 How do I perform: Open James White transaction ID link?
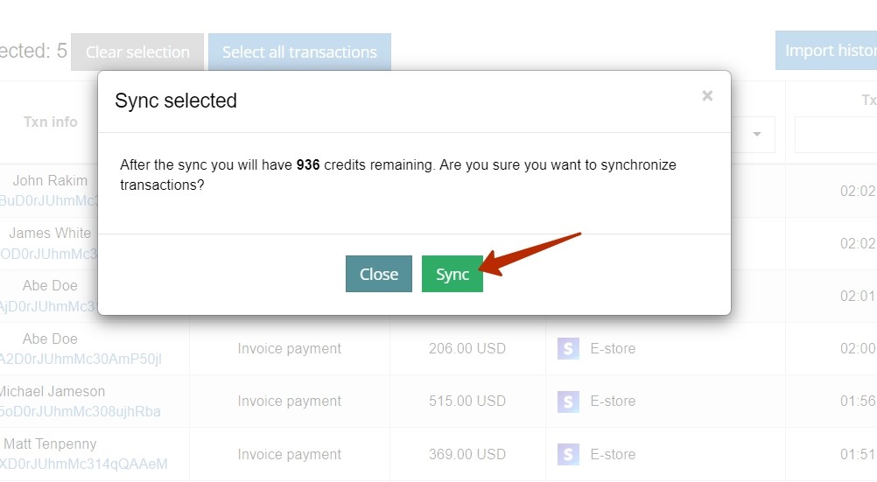point(49,254)
